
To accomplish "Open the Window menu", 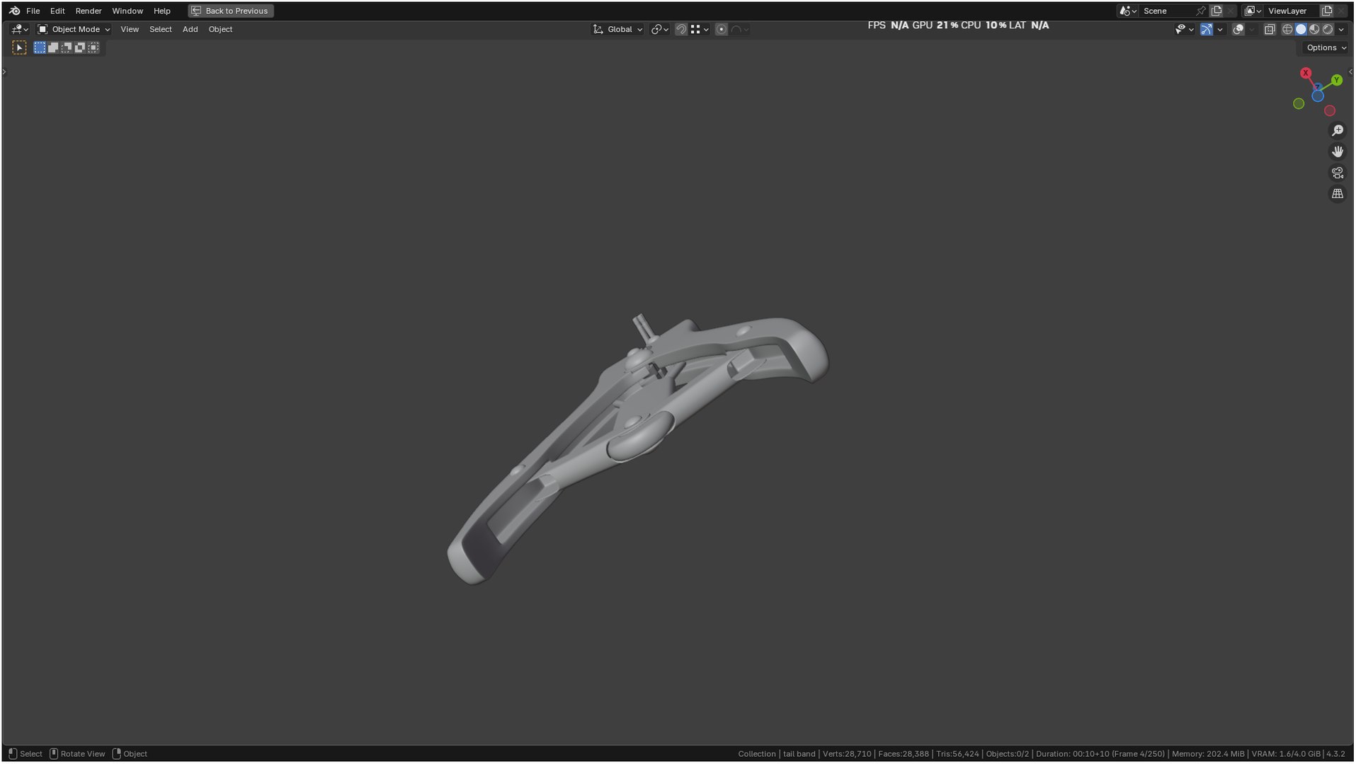I will coord(127,11).
